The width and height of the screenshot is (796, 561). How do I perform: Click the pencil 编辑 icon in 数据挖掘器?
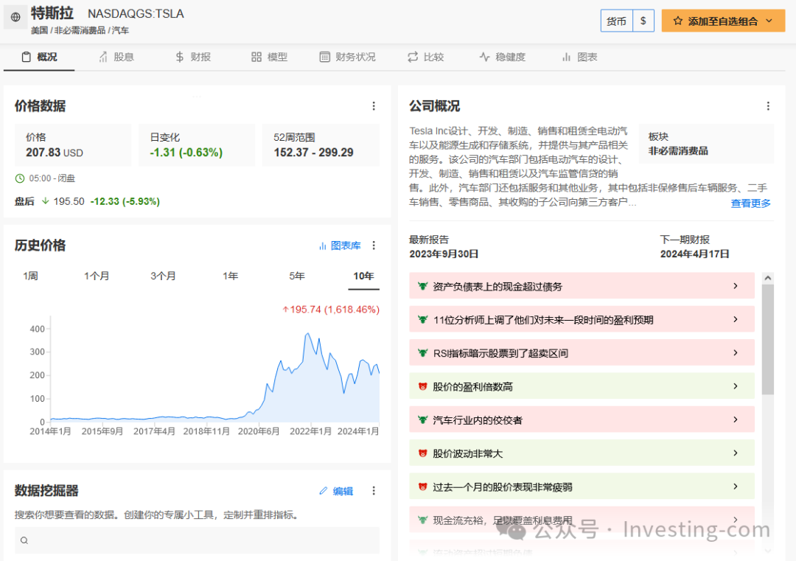[323, 491]
